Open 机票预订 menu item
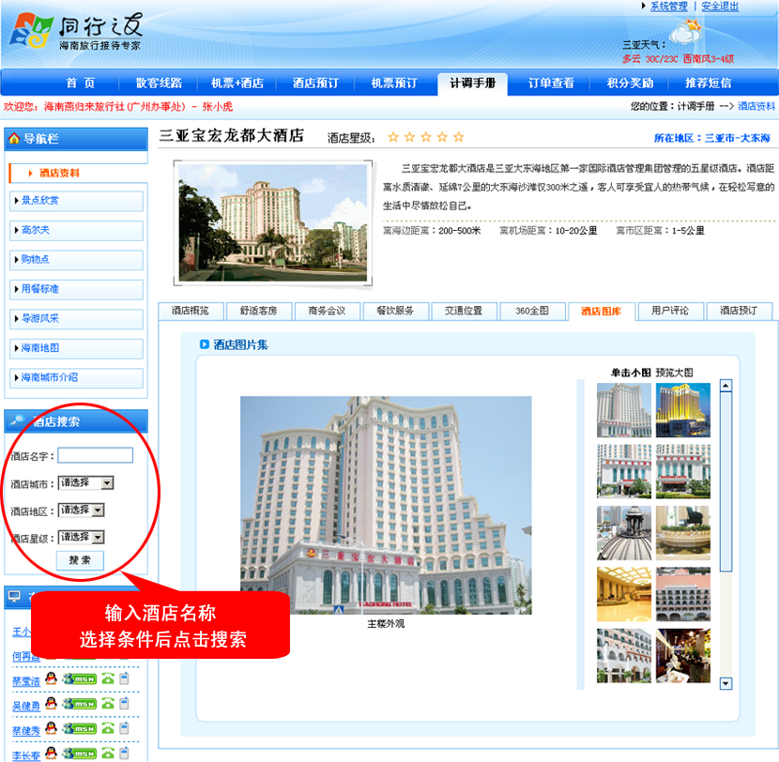779x762 pixels. tap(394, 83)
